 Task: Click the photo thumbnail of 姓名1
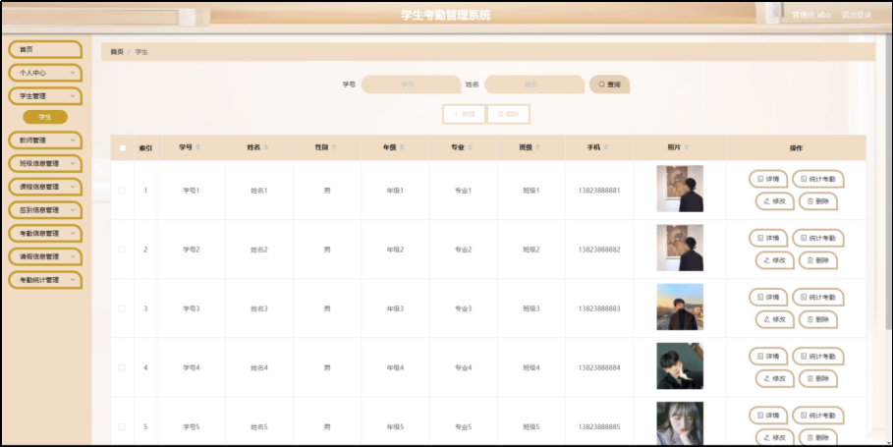680,189
